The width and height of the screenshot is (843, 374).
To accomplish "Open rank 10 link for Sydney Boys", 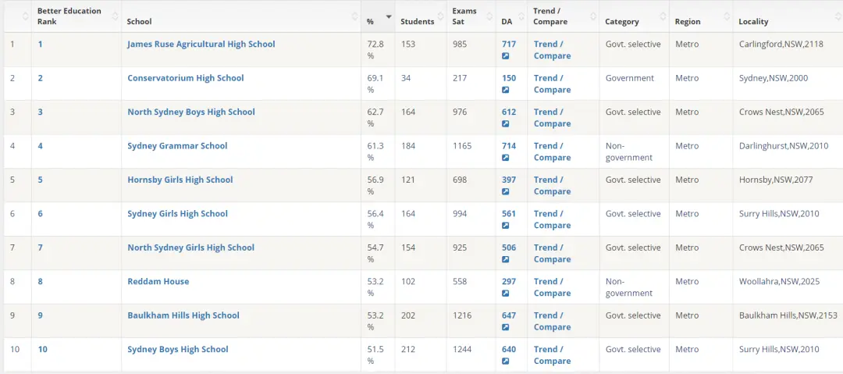I will coord(42,349).
